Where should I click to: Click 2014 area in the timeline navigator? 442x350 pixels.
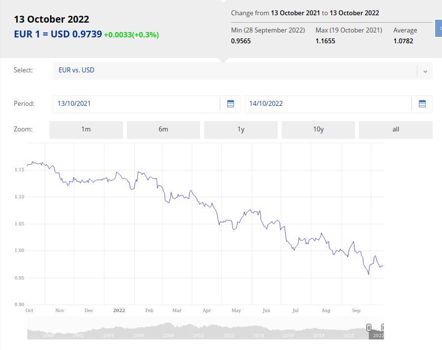tap(259, 332)
